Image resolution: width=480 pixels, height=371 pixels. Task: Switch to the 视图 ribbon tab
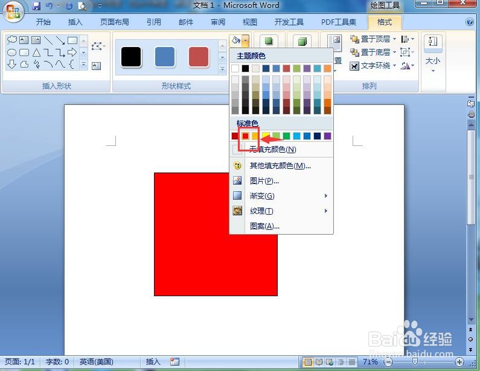pos(250,22)
